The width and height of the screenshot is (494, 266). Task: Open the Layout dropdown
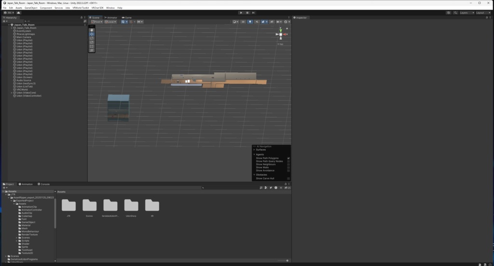[x=483, y=13]
